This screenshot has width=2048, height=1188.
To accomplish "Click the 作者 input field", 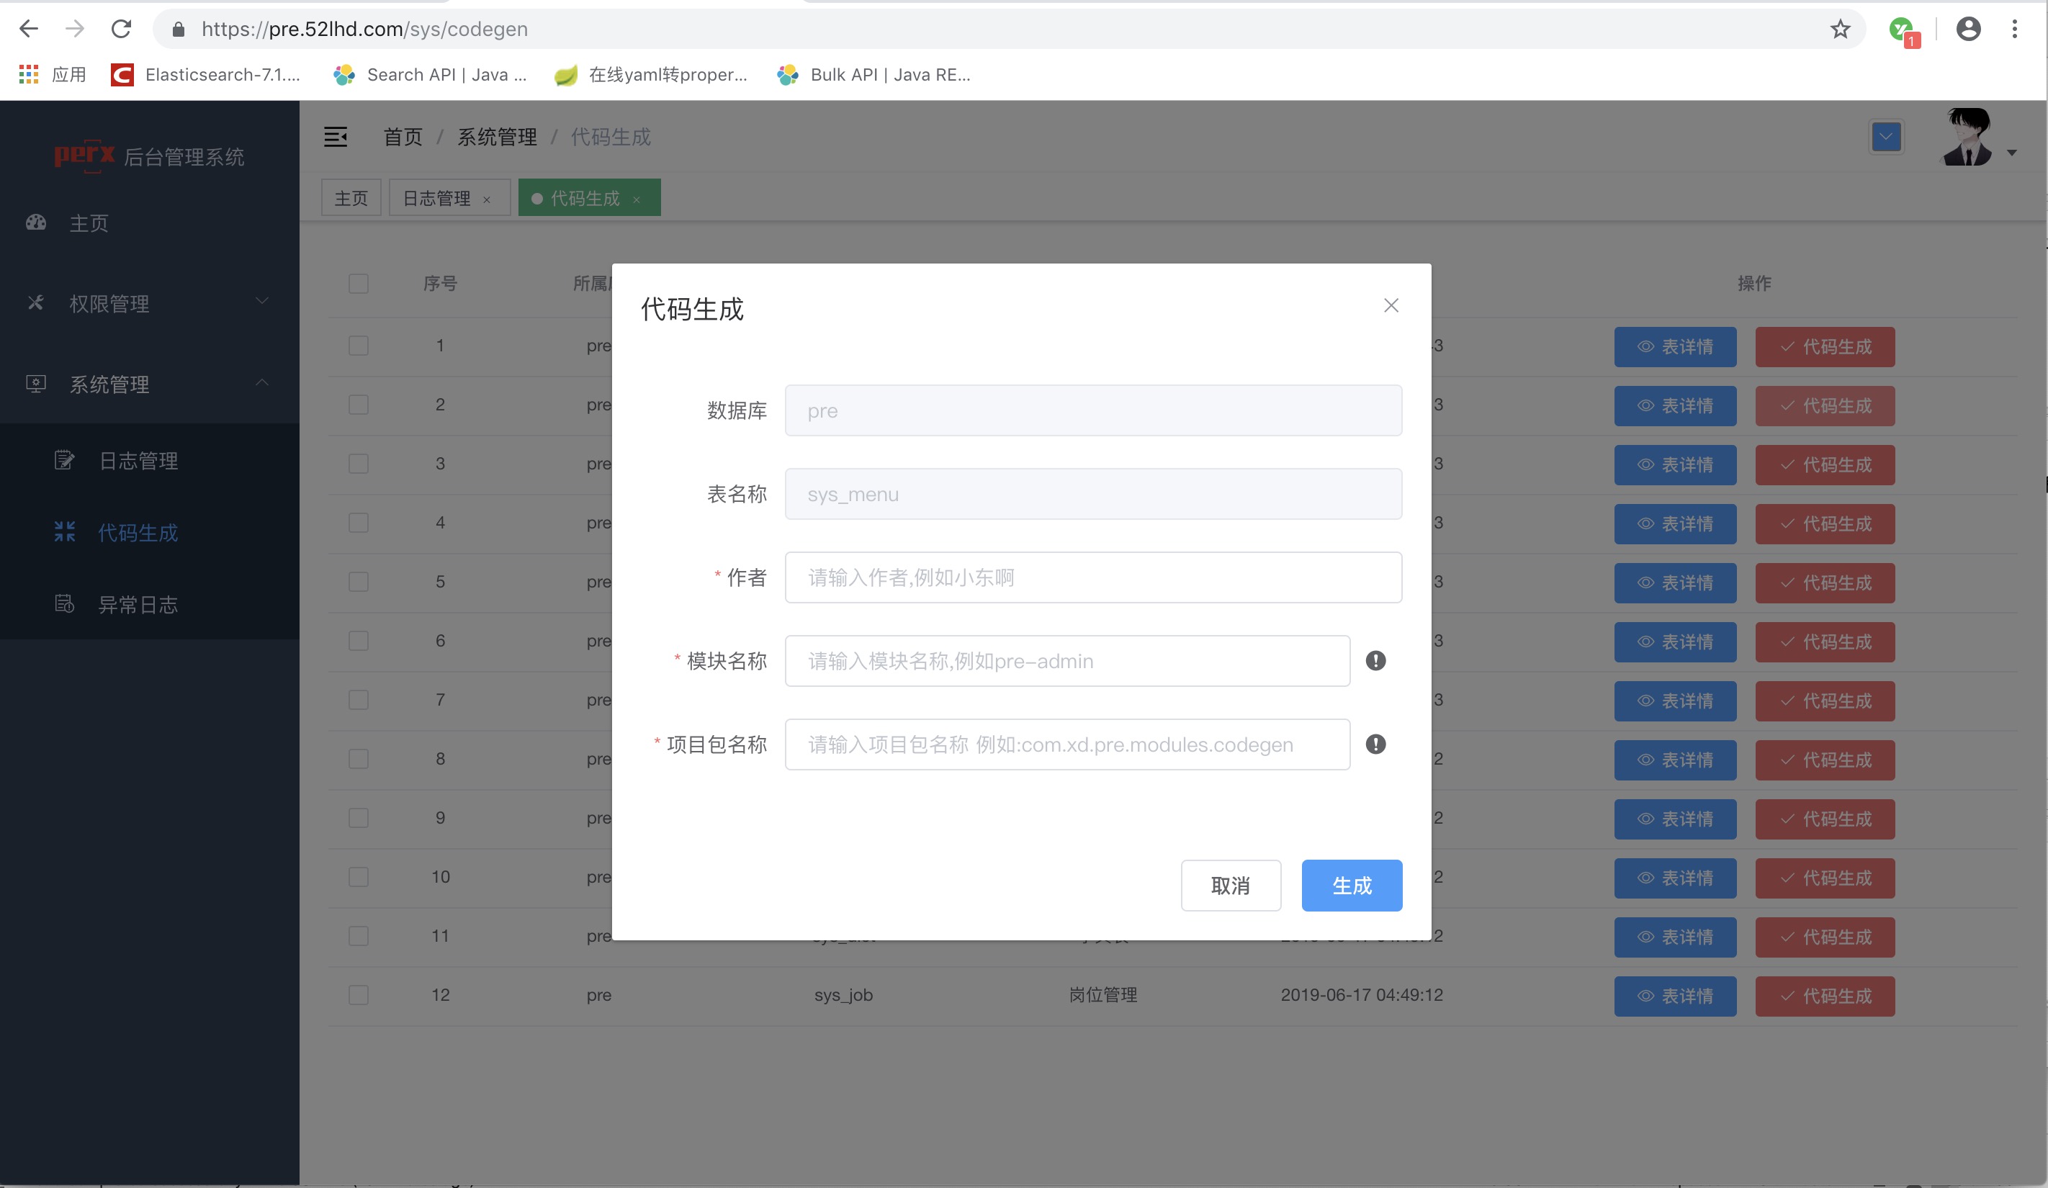I will [1092, 577].
